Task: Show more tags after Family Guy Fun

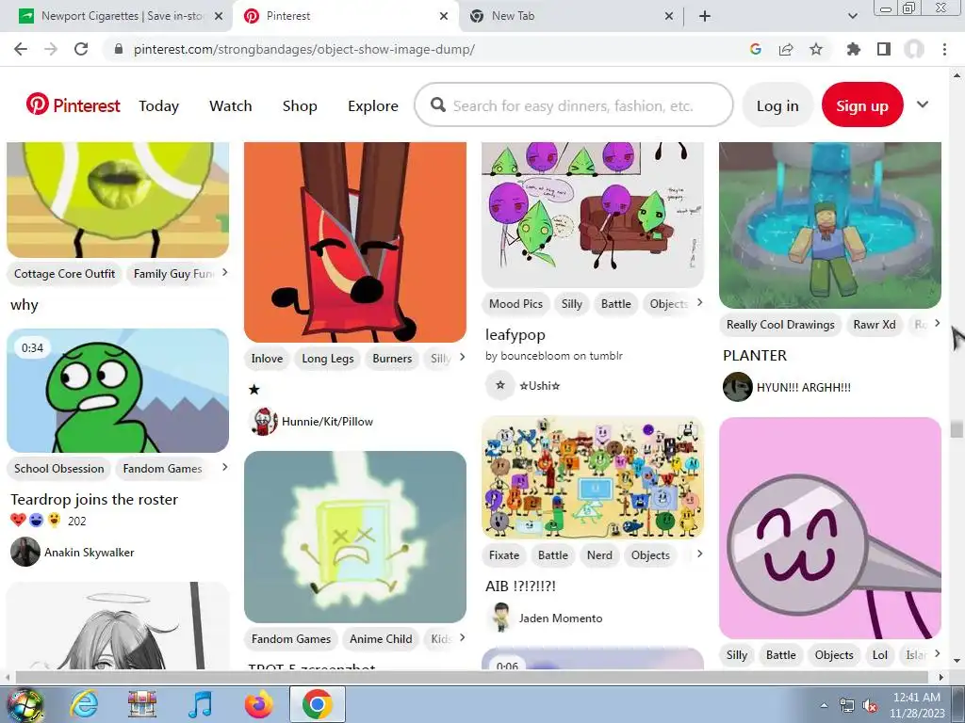Action: [224, 272]
